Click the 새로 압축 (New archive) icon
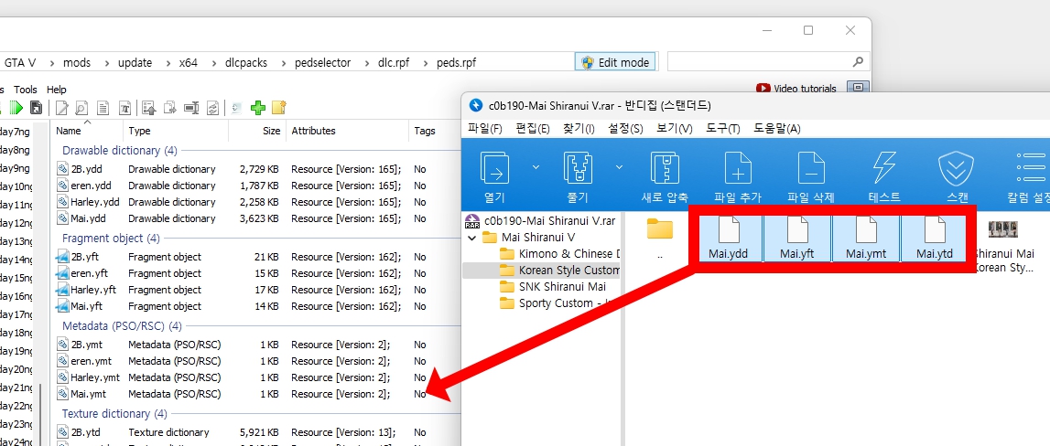 pos(664,170)
